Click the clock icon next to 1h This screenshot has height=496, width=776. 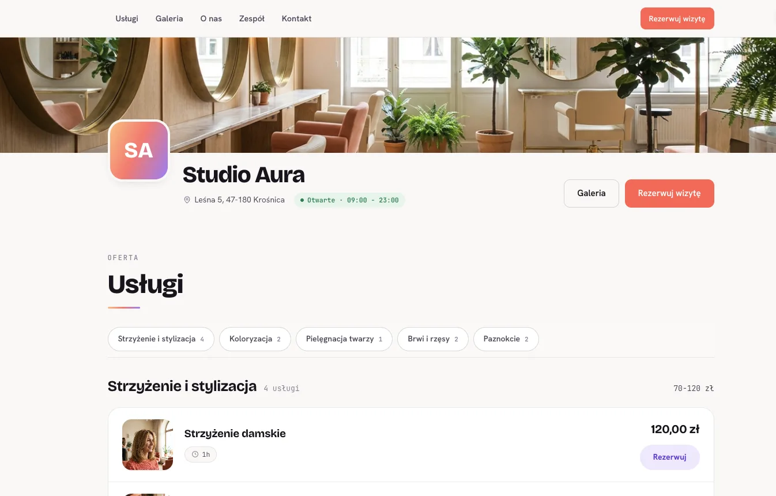point(195,454)
